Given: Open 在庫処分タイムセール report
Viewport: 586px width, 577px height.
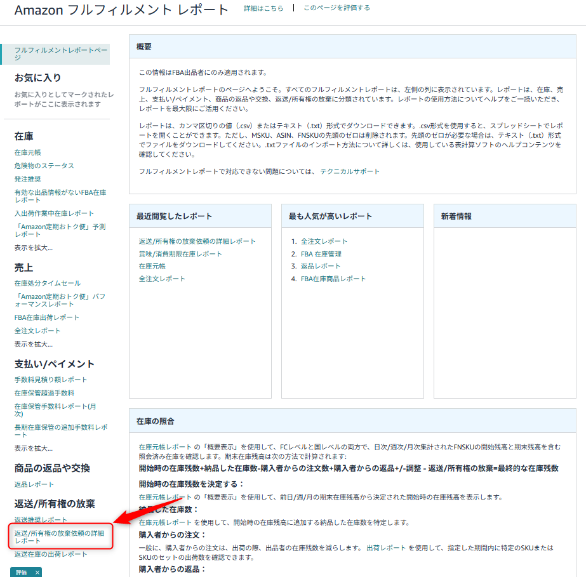Looking at the screenshot, I should click(x=48, y=283).
